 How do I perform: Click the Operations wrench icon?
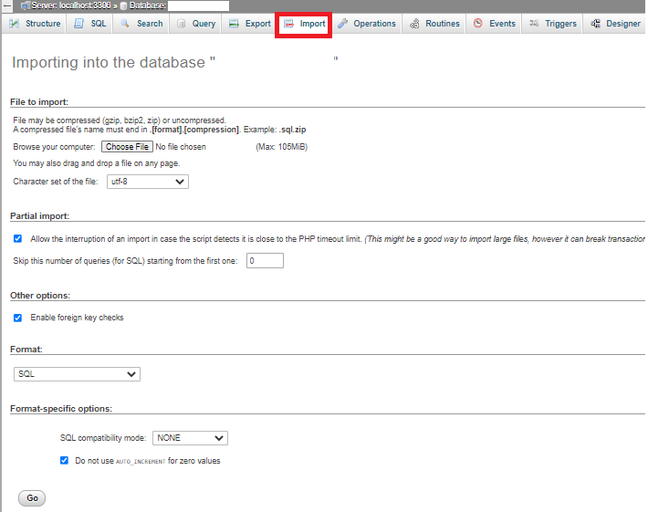click(x=343, y=24)
